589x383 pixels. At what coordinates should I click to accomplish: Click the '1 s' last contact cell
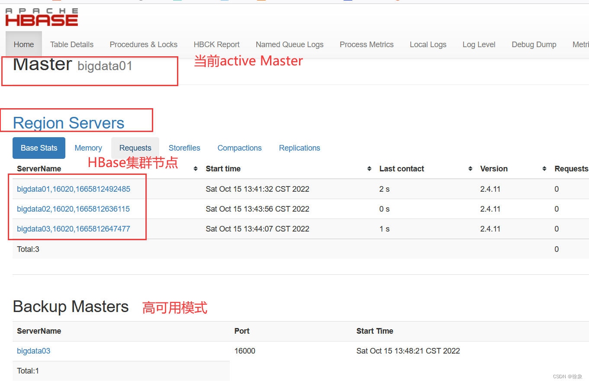[x=384, y=229]
